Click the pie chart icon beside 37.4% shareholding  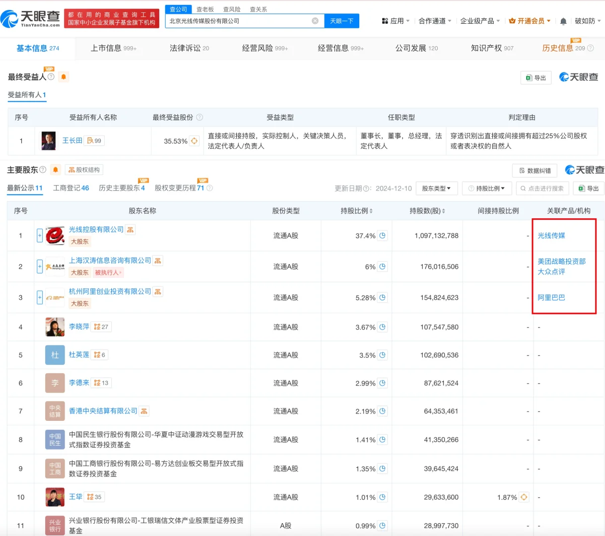(x=382, y=236)
